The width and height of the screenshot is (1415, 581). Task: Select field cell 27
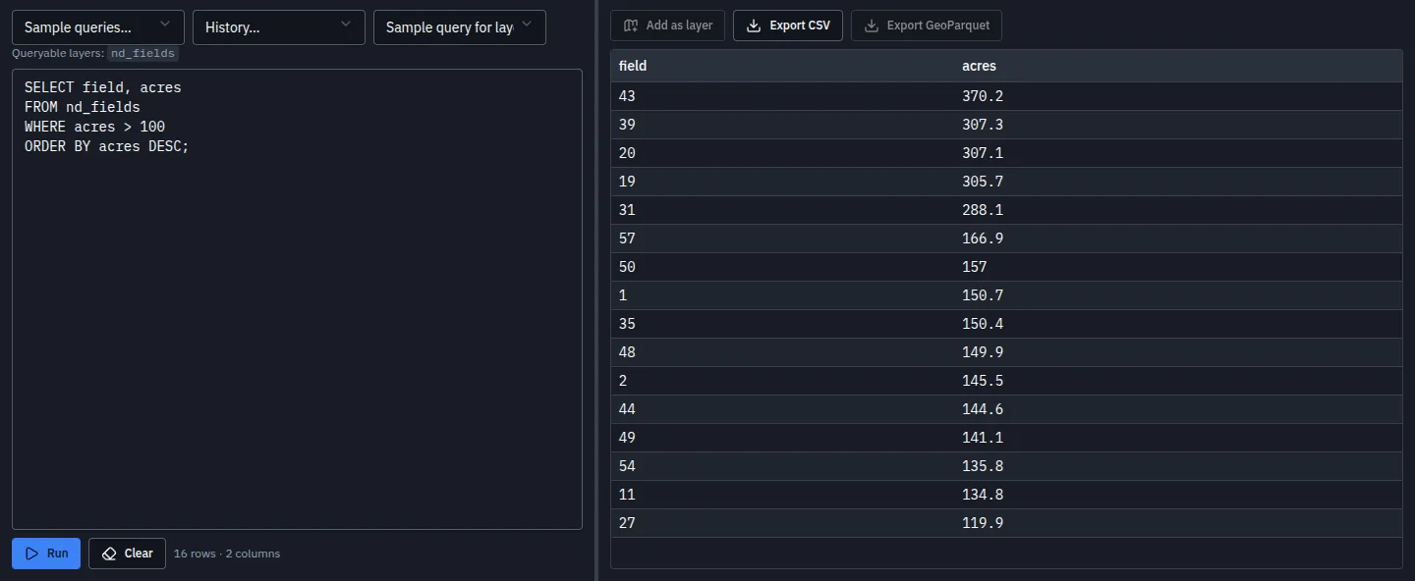[782, 523]
